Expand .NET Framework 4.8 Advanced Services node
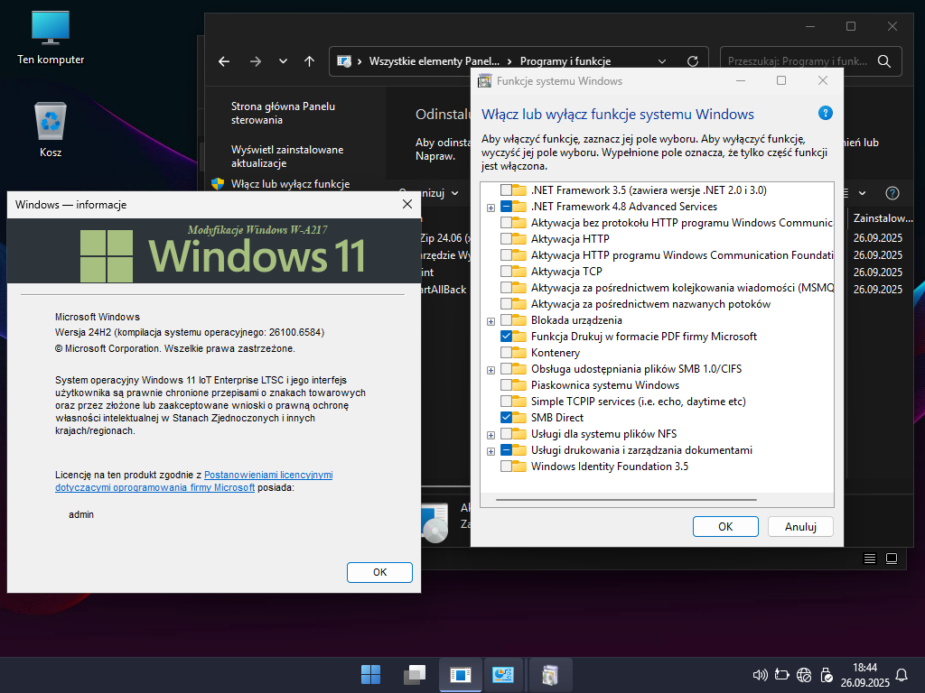Viewport: 925px width, 693px height. point(491,207)
